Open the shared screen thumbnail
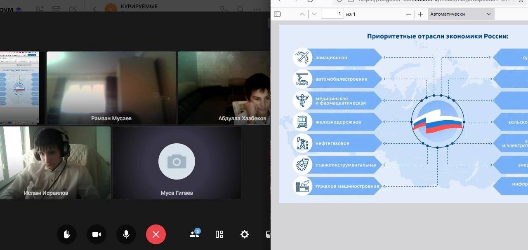The width and height of the screenshot is (528, 250). pos(19,88)
